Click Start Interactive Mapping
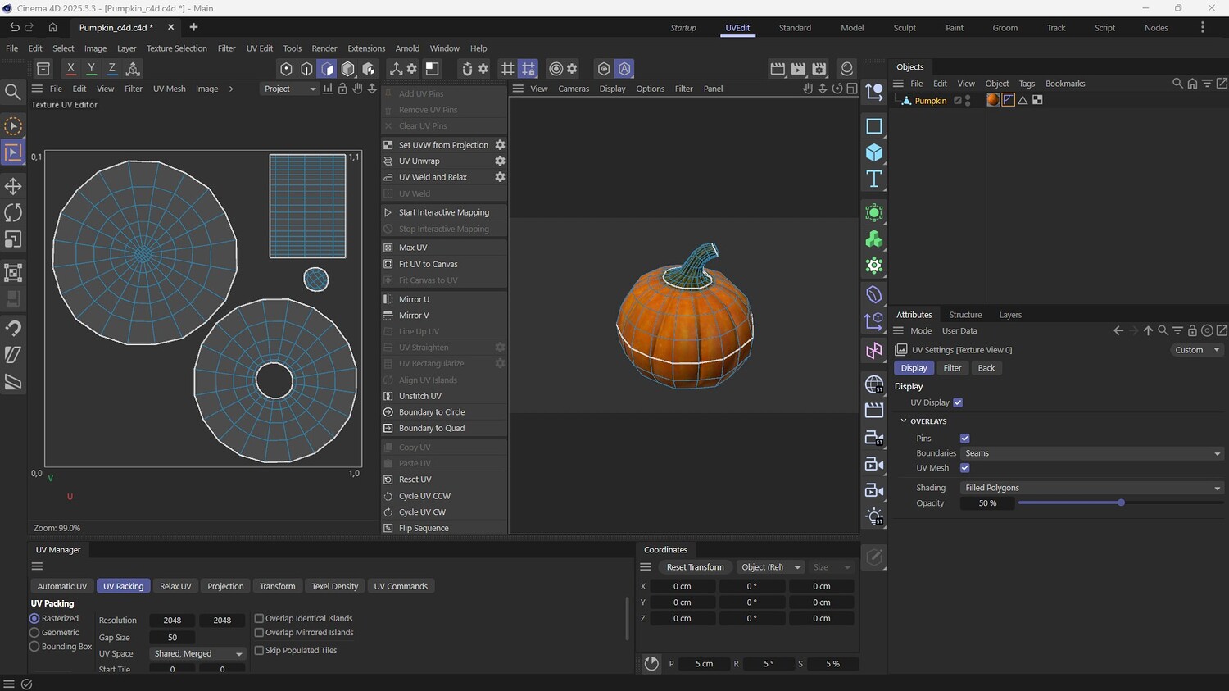This screenshot has width=1229, height=691. [x=444, y=212]
